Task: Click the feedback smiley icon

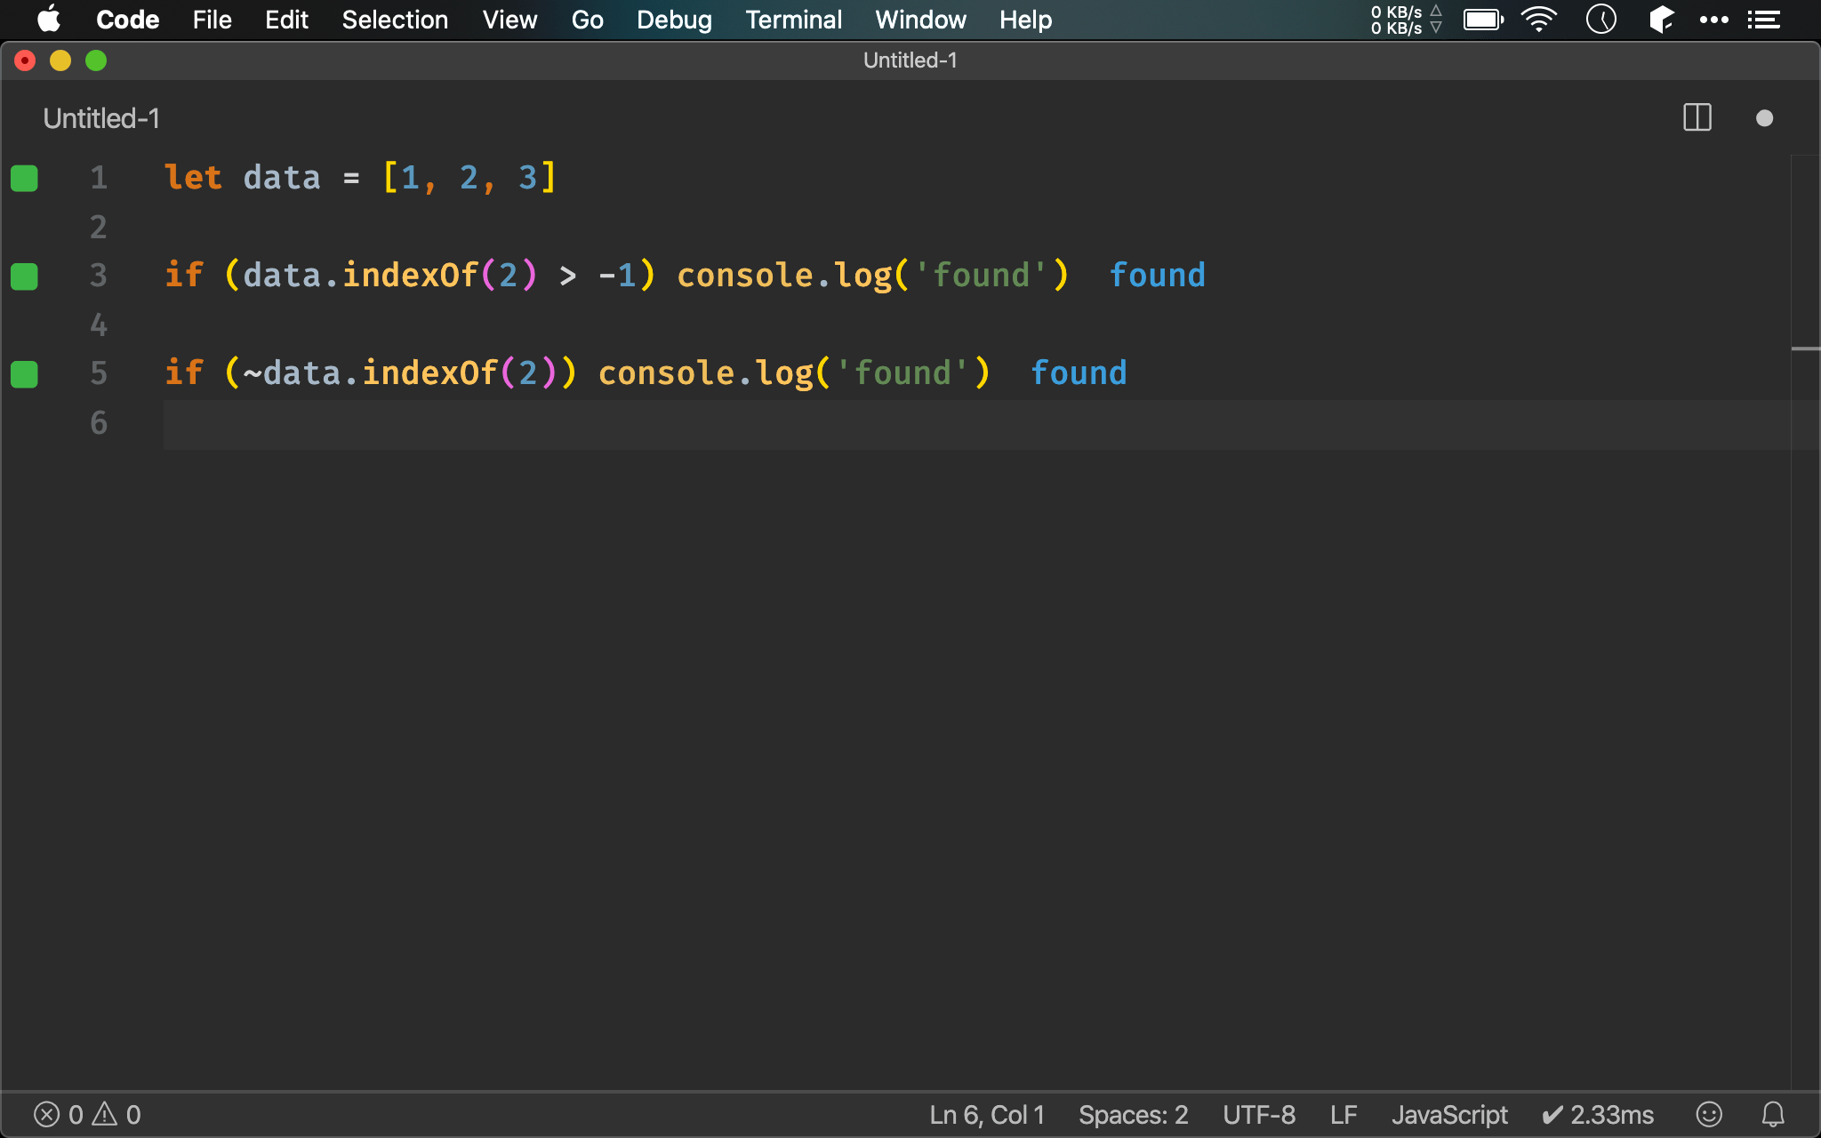Action: (x=1708, y=1114)
